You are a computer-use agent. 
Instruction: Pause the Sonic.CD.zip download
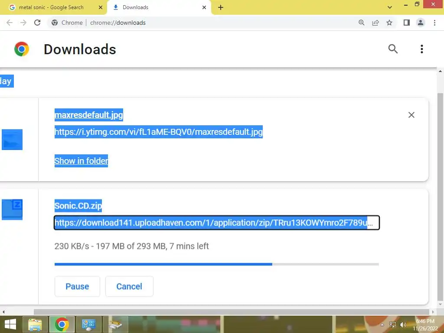click(77, 286)
